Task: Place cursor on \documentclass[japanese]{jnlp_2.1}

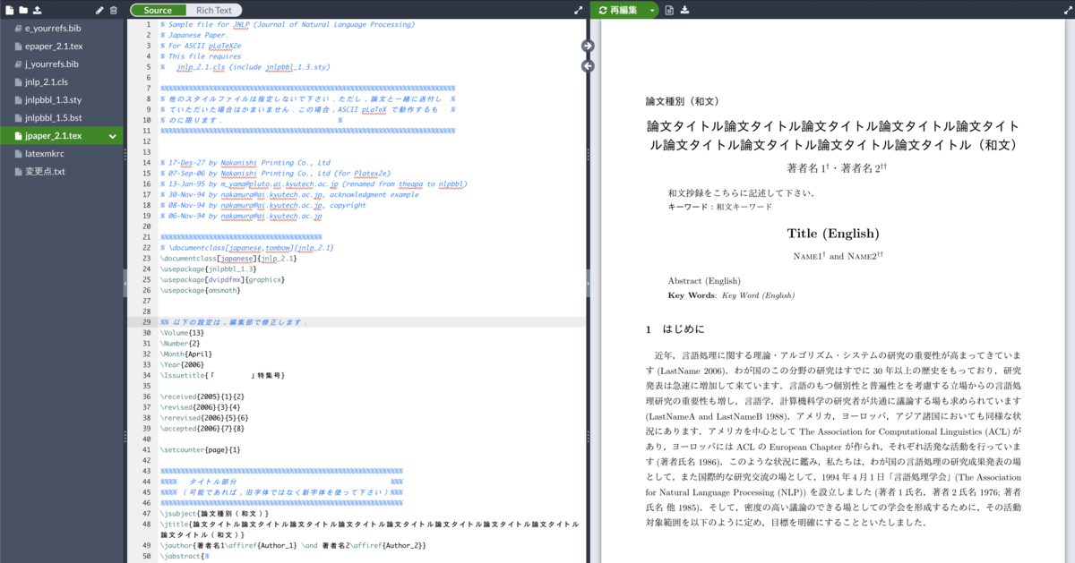Action: coord(228,258)
